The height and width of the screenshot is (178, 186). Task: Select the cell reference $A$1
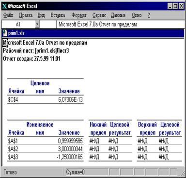point(13,141)
